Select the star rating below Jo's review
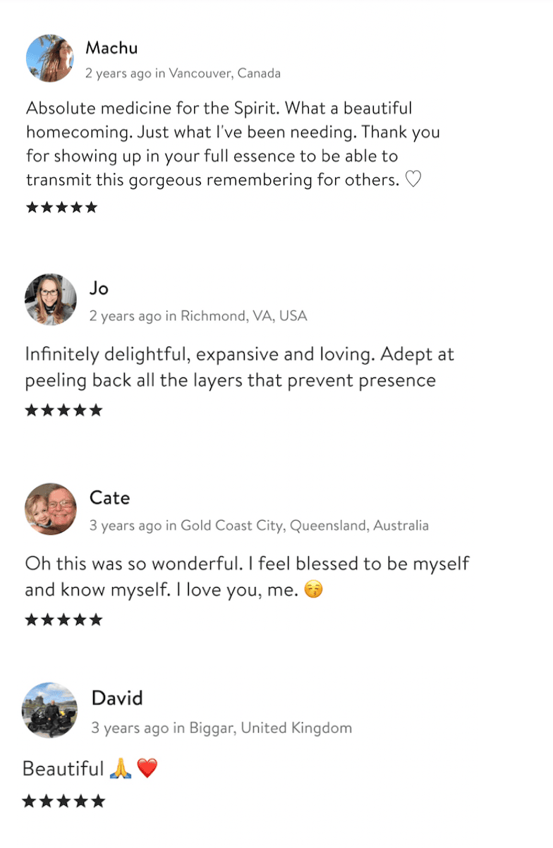The image size is (553, 848). point(63,410)
